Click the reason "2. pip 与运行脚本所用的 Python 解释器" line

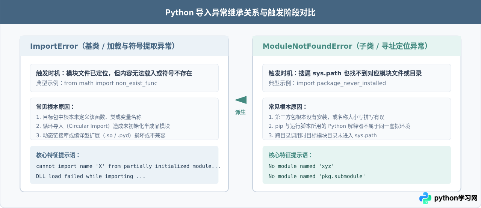339,126
